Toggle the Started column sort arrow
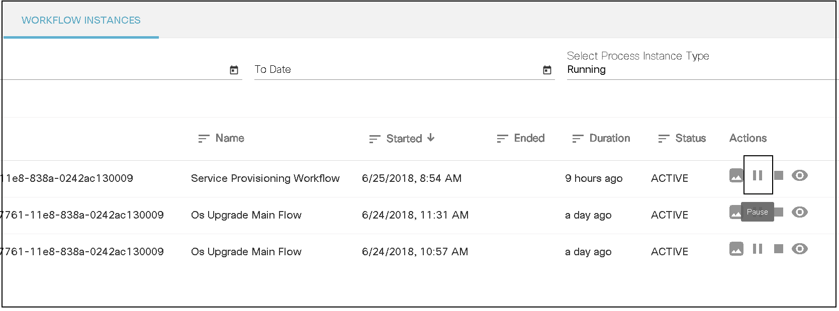839x311 pixels. pyautogui.click(x=431, y=138)
